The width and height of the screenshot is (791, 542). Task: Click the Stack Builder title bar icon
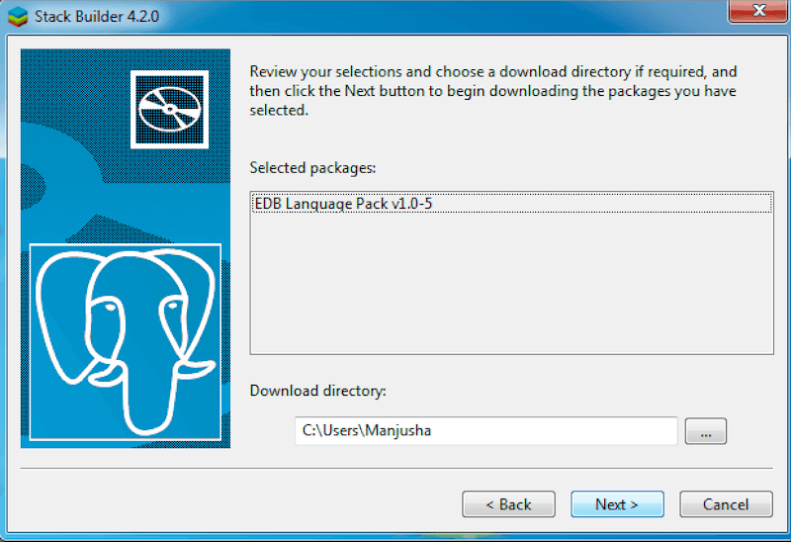[17, 14]
